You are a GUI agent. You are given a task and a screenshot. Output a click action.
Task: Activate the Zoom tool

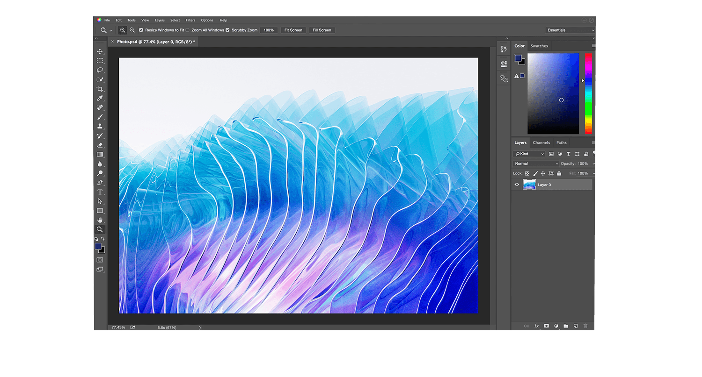click(100, 229)
